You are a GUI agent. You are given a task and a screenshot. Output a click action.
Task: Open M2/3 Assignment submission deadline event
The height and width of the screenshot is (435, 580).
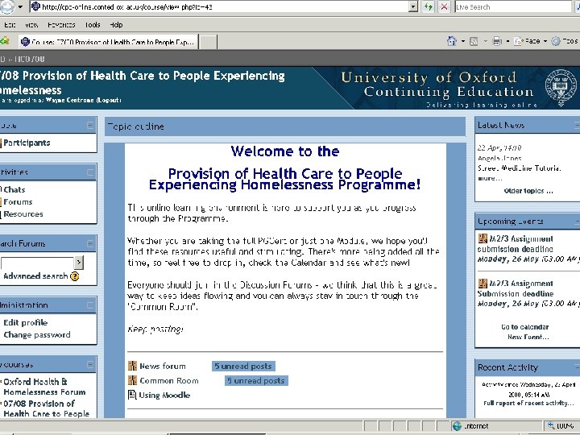coord(516,244)
